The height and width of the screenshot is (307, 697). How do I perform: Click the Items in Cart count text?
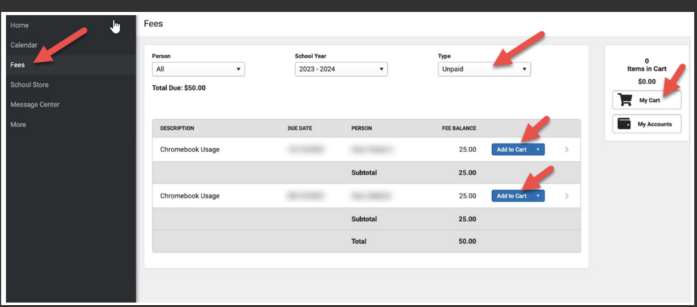pos(647,65)
